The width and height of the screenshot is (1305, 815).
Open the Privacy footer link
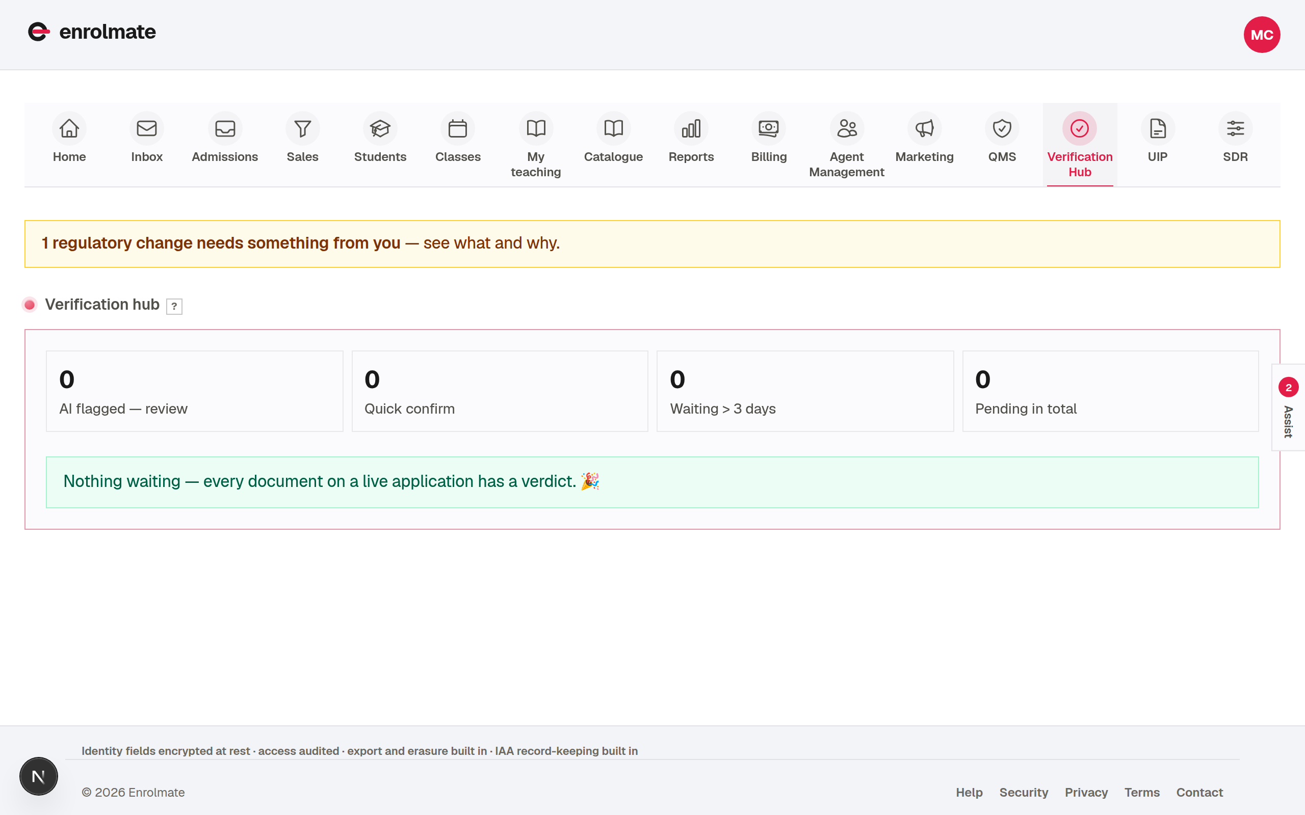(1086, 793)
